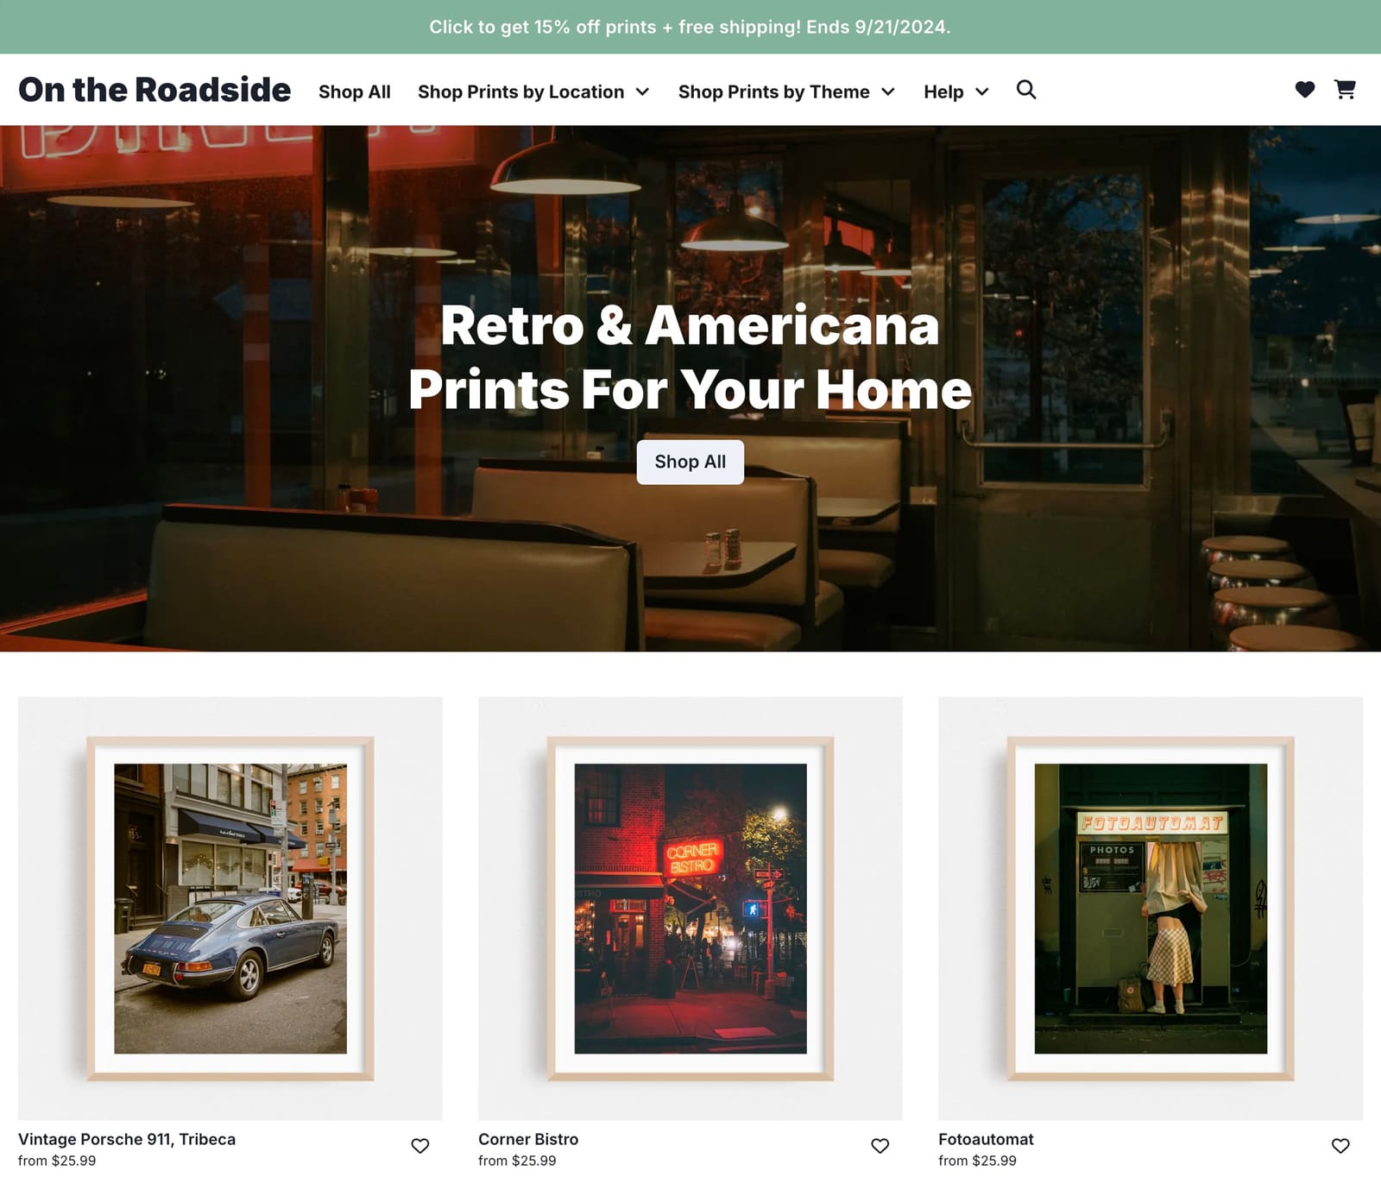The width and height of the screenshot is (1381, 1202).
Task: Expand the Help menu chevron
Action: [982, 91]
